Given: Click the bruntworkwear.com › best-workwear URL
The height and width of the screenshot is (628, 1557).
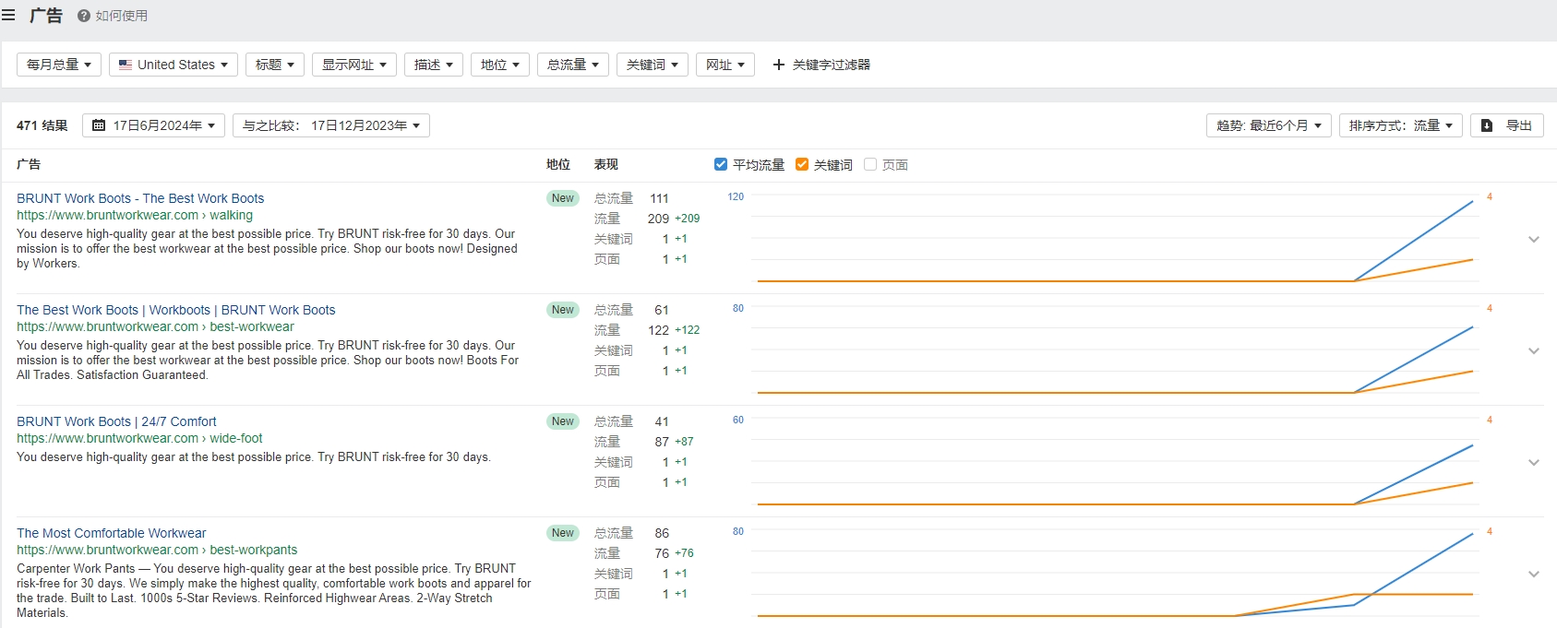Looking at the screenshot, I should click(155, 326).
